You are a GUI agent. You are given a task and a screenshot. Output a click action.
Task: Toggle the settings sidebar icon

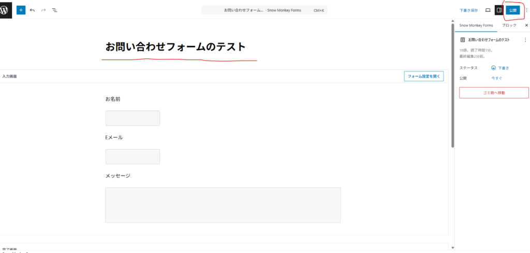[499, 10]
